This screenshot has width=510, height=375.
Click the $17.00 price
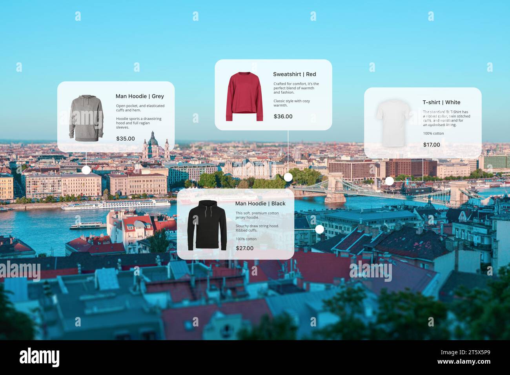(432, 145)
